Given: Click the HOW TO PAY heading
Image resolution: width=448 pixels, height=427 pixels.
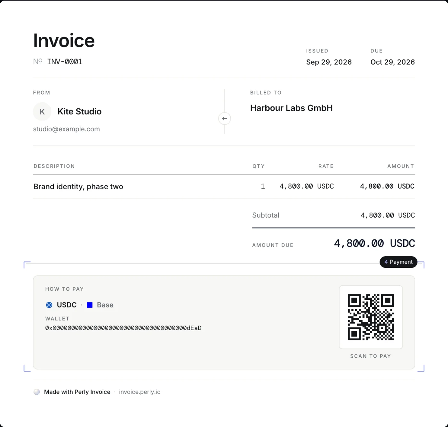Looking at the screenshot, I should pos(64,289).
